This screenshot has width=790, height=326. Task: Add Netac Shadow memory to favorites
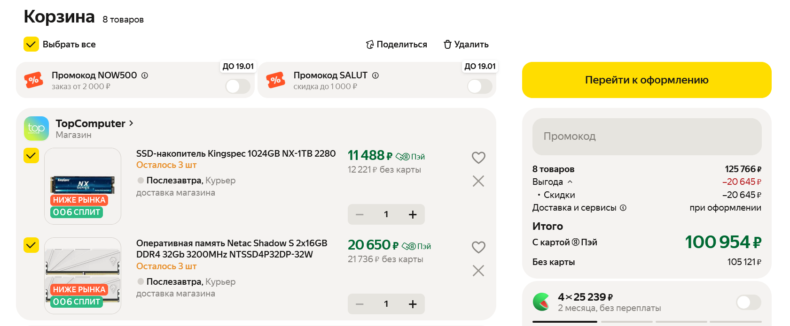click(x=478, y=247)
